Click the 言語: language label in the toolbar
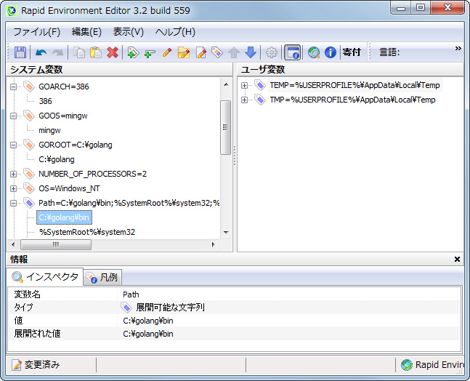This screenshot has height=381, width=470. [389, 52]
